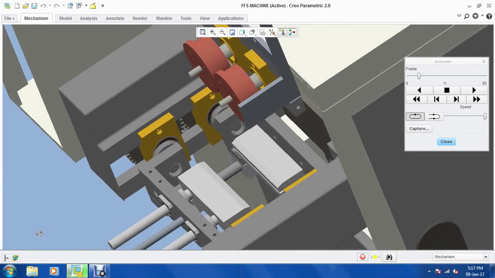Enable repeat loop playback mode

(x=415, y=116)
